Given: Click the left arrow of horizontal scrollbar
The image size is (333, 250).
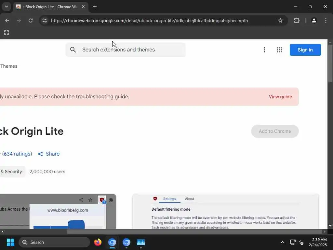Looking at the screenshot, I should pyautogui.click(x=3, y=231).
